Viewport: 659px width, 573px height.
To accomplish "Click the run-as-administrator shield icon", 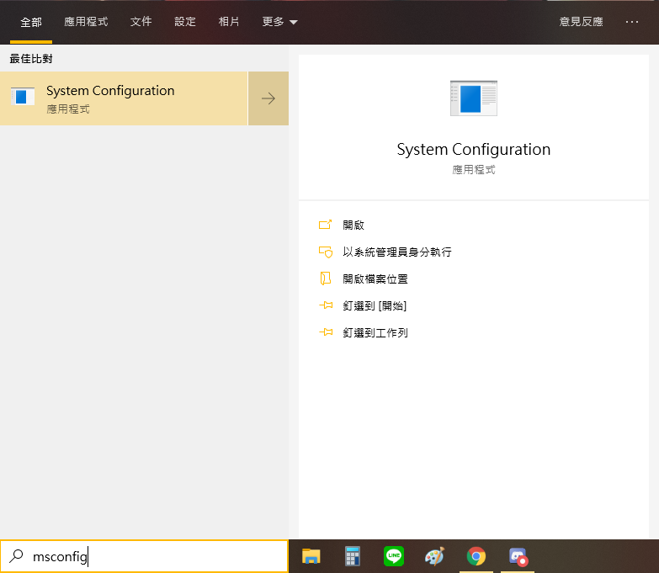I will click(x=326, y=252).
